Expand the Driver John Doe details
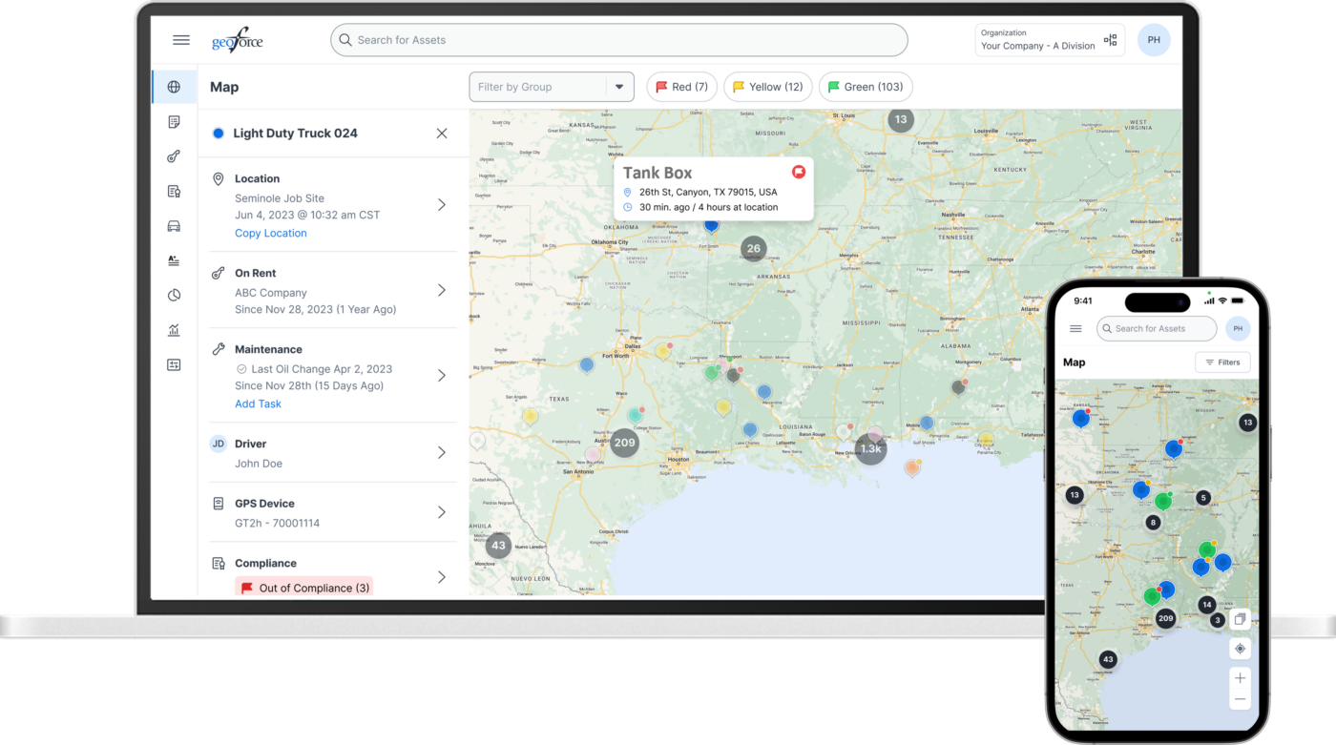The height and width of the screenshot is (745, 1336). pos(441,452)
